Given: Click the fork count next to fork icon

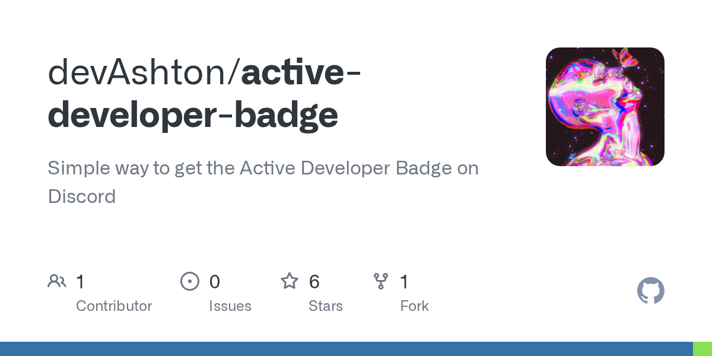Looking at the screenshot, I should point(404,282).
